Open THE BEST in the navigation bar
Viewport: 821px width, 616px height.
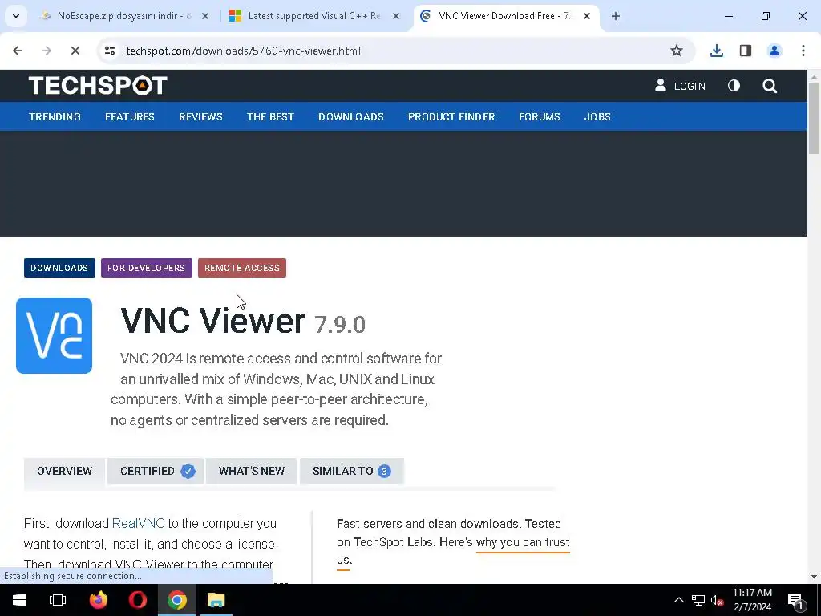click(x=270, y=117)
